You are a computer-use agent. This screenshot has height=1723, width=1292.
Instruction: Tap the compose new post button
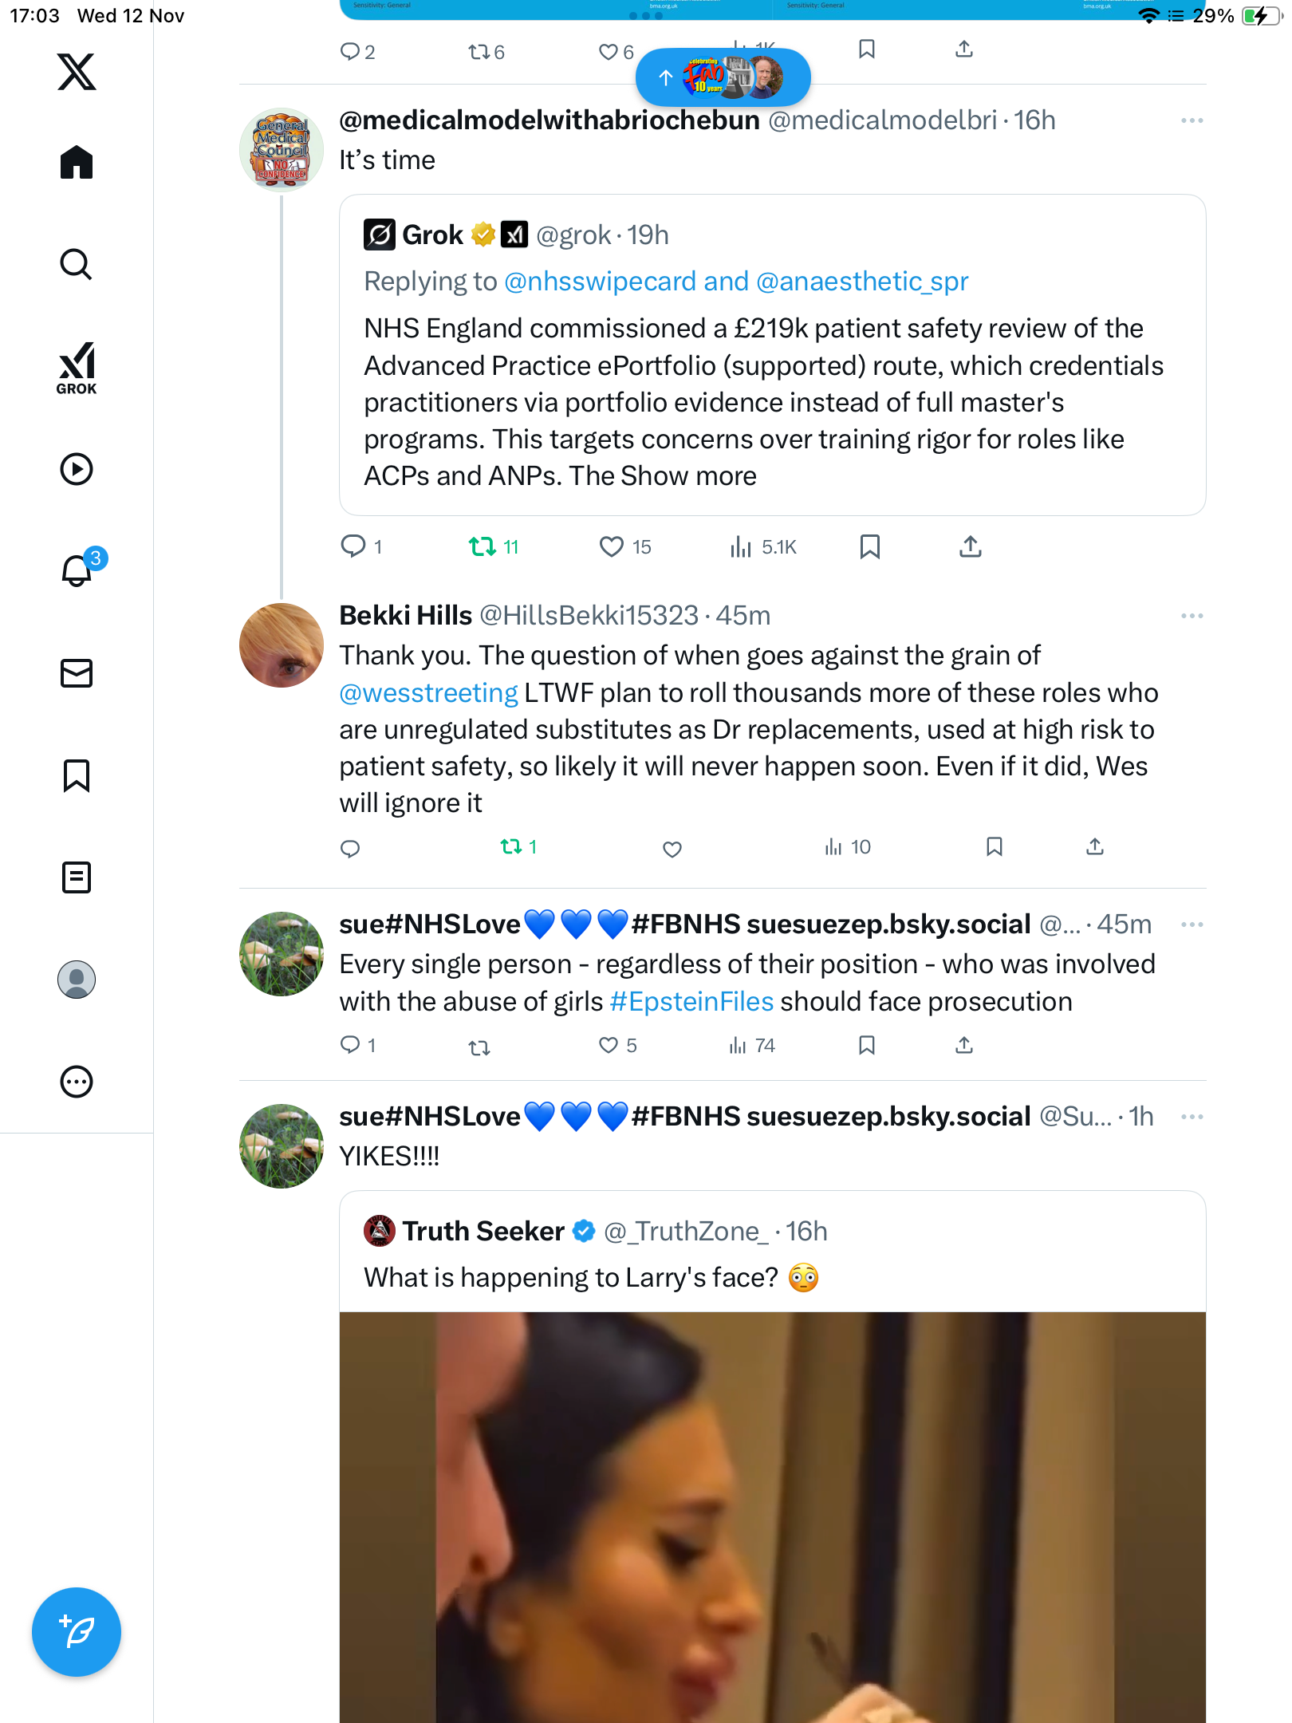click(x=77, y=1631)
